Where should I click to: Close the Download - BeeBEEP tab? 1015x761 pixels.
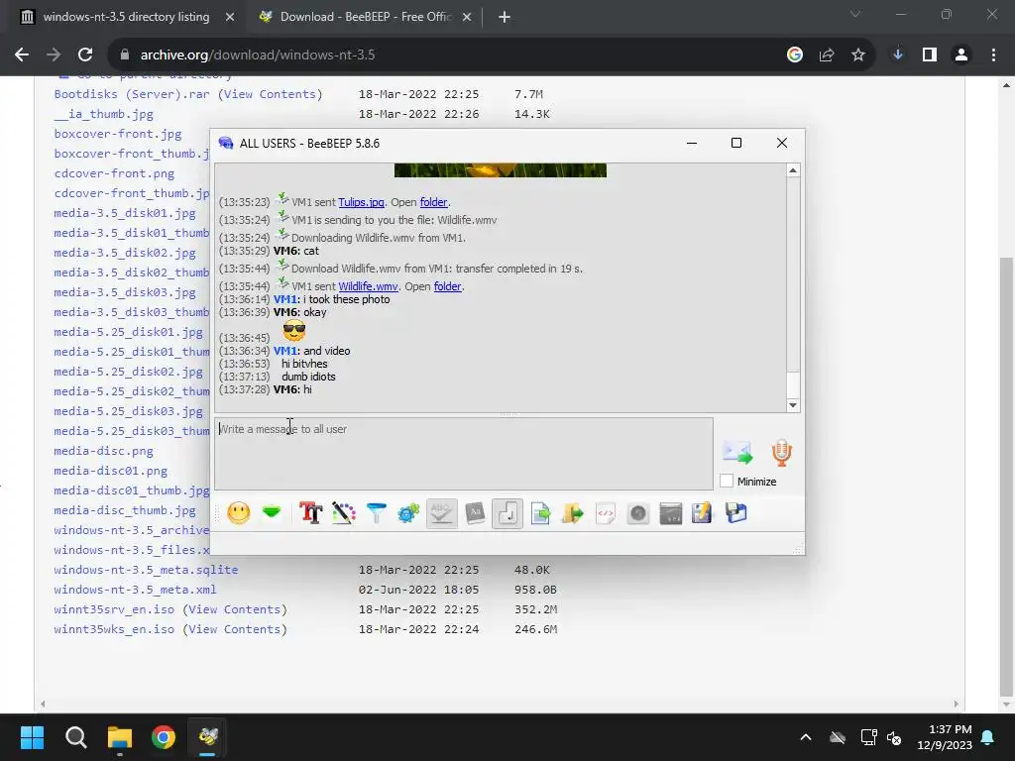point(467,17)
